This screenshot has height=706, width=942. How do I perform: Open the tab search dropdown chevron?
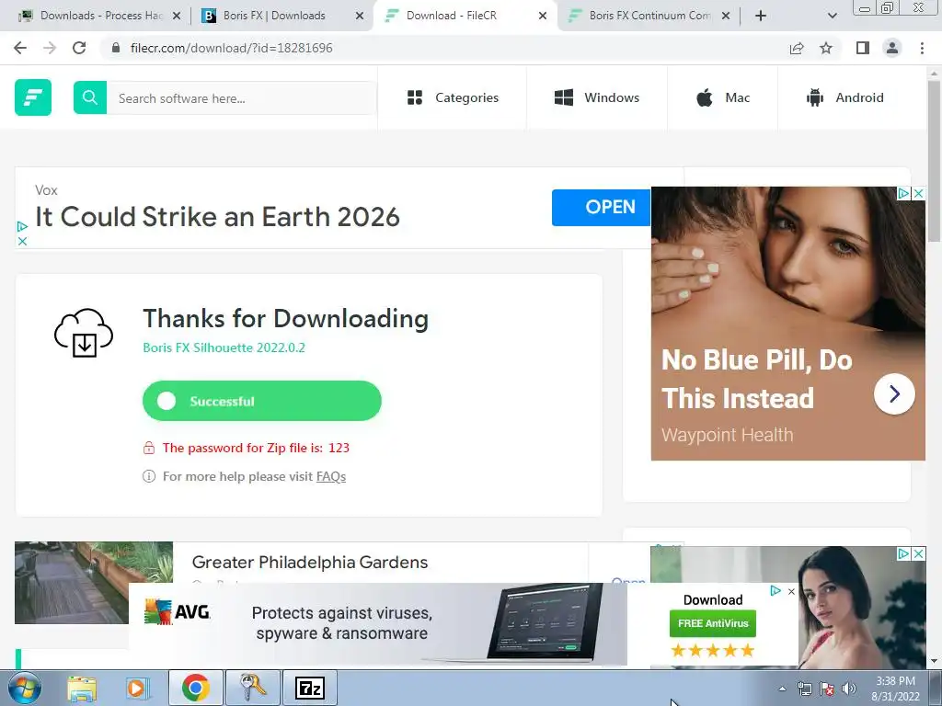pyautogui.click(x=832, y=16)
